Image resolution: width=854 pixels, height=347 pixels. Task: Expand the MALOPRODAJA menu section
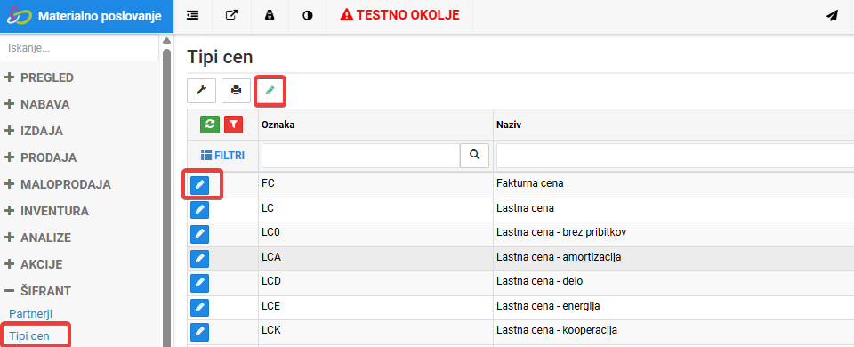coord(57,185)
